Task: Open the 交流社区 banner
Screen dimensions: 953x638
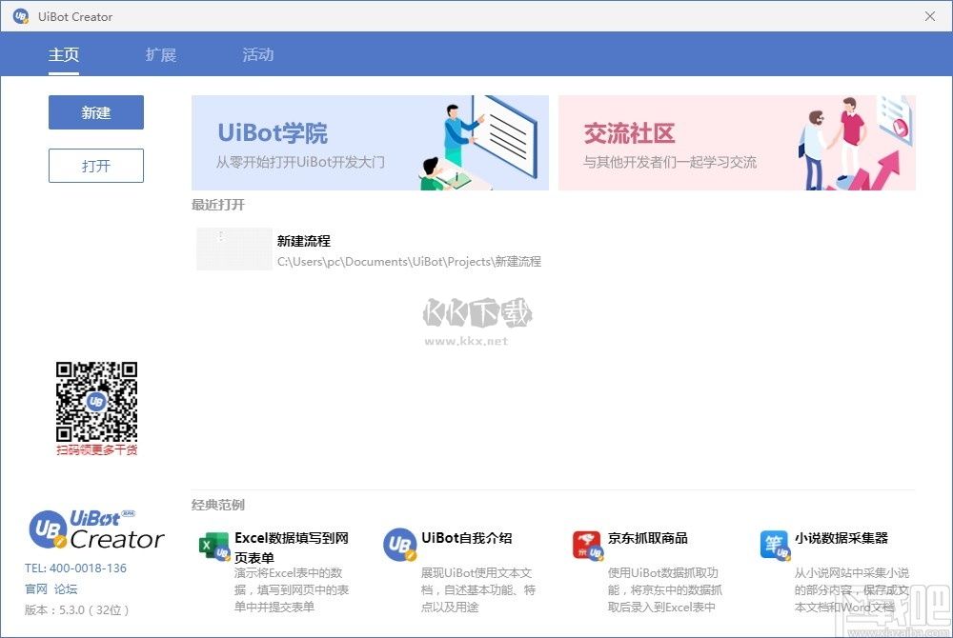Action: pos(737,143)
